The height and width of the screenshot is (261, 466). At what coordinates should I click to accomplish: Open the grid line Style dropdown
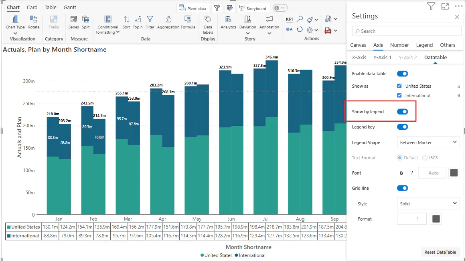click(428, 204)
